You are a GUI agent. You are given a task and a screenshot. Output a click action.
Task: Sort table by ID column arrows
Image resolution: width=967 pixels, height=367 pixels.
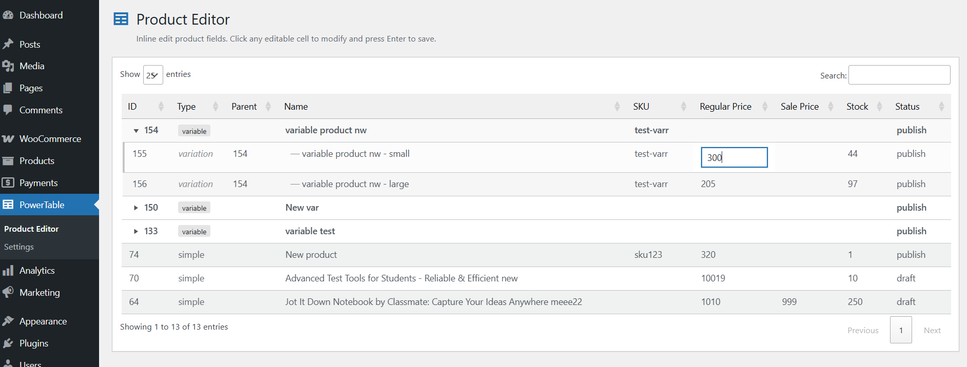tap(161, 107)
